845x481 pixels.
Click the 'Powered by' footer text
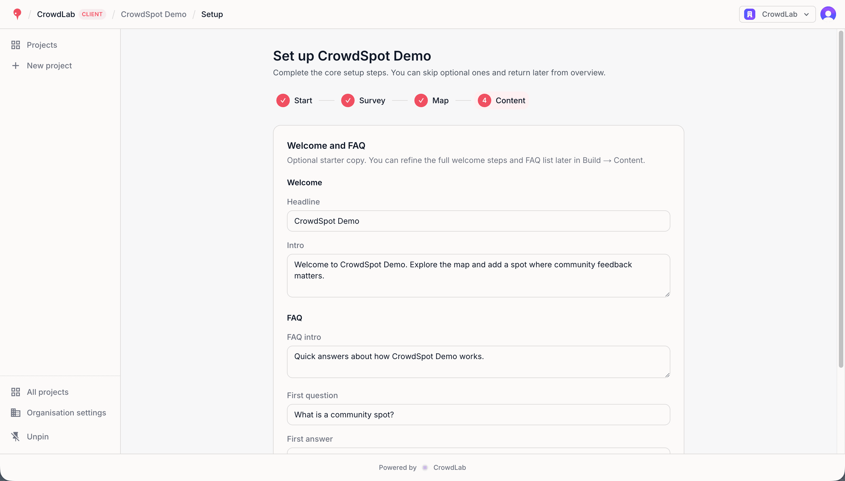click(397, 467)
